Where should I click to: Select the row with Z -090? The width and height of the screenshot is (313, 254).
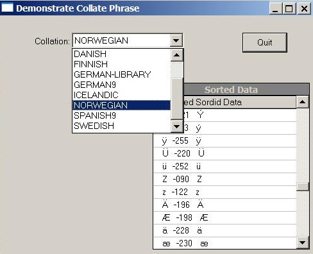[225, 179]
